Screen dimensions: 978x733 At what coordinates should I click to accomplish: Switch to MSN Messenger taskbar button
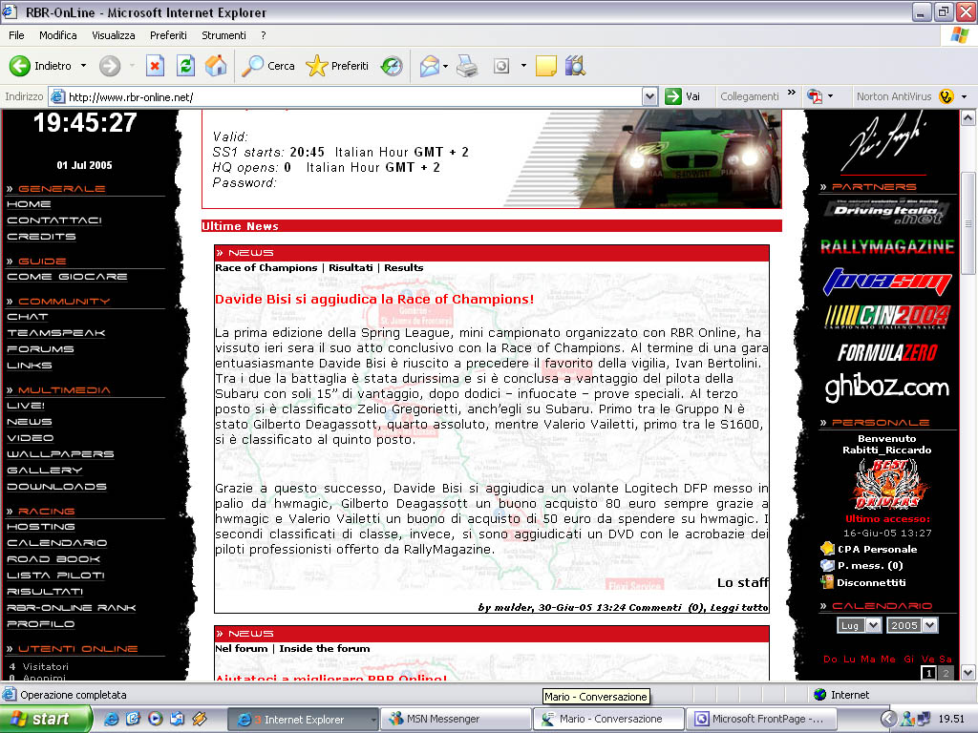pos(456,719)
